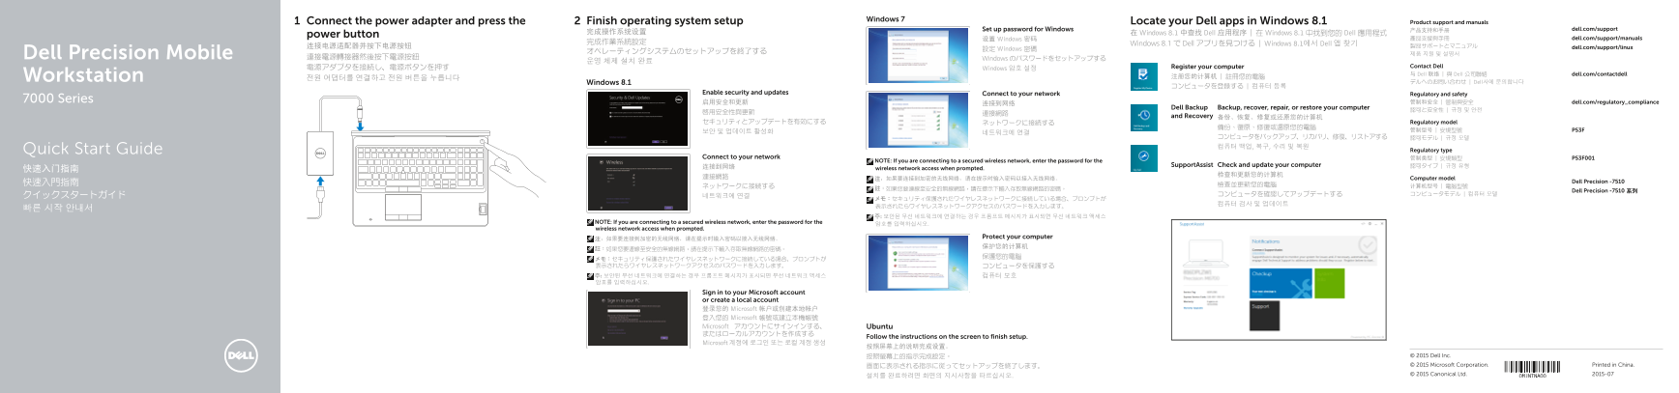
Task: Open the dell.com/support link
Action: pos(1594,29)
